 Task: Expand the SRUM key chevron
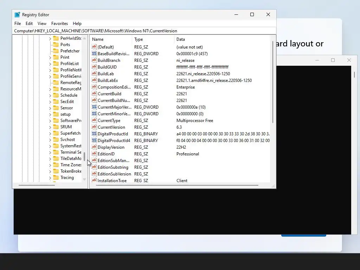(x=50, y=127)
